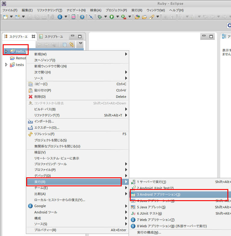Open the 編集(E) menu
Screen dimensions: 231x236
tap(27, 10)
